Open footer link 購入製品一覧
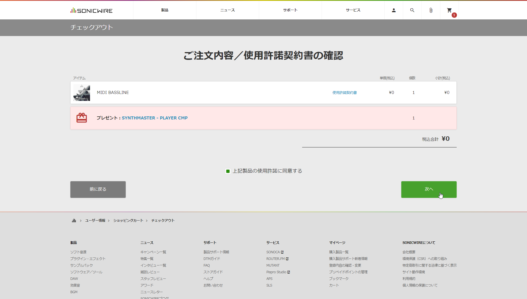Viewport: 527px width, 299px height. point(339,252)
